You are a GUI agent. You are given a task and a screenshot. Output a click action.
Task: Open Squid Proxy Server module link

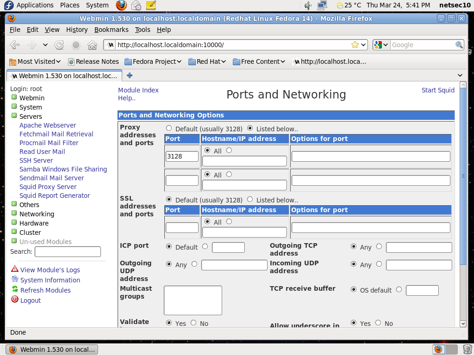point(48,187)
